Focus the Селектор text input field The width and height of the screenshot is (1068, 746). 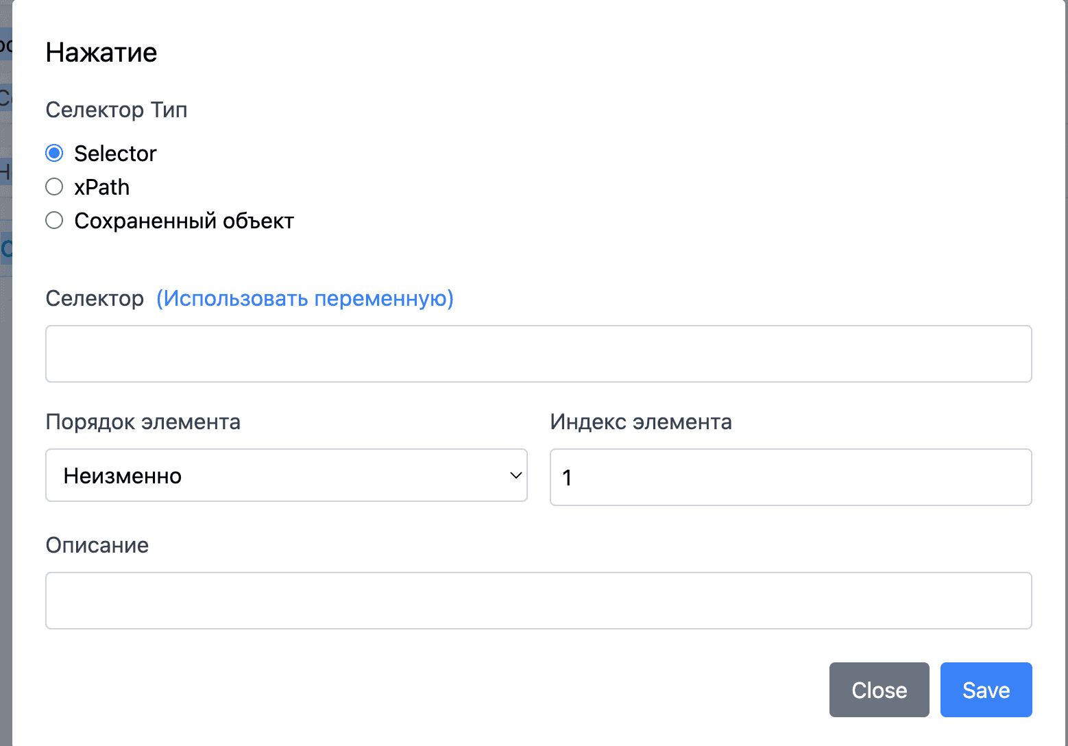pyautogui.click(x=538, y=354)
